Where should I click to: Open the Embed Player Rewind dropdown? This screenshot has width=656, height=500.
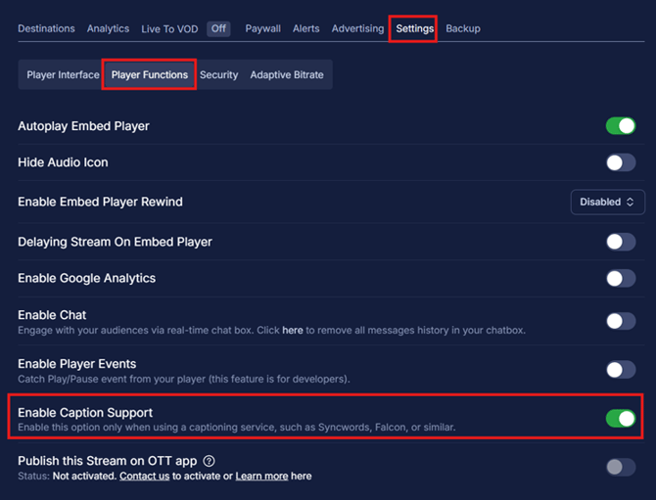coord(607,202)
